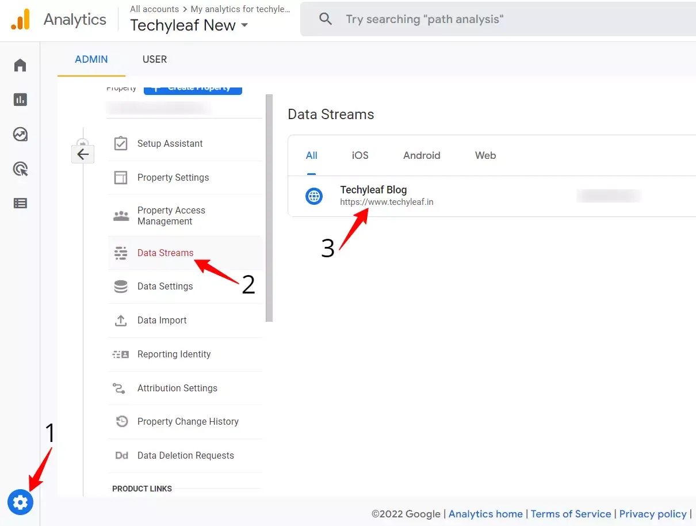Image resolution: width=696 pixels, height=526 pixels.
Task: Select the Android data streams tab
Action: click(x=422, y=155)
